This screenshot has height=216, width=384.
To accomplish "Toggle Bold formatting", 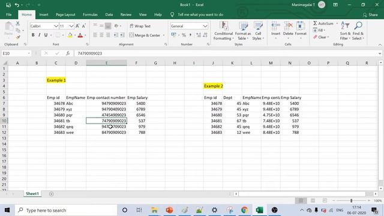I will click(x=33, y=35).
